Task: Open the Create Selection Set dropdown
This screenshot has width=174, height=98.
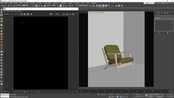Action: tap(83, 5)
